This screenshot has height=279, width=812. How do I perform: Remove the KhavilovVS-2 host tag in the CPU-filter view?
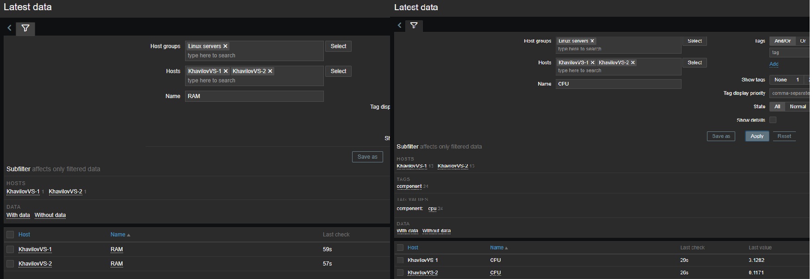633,62
